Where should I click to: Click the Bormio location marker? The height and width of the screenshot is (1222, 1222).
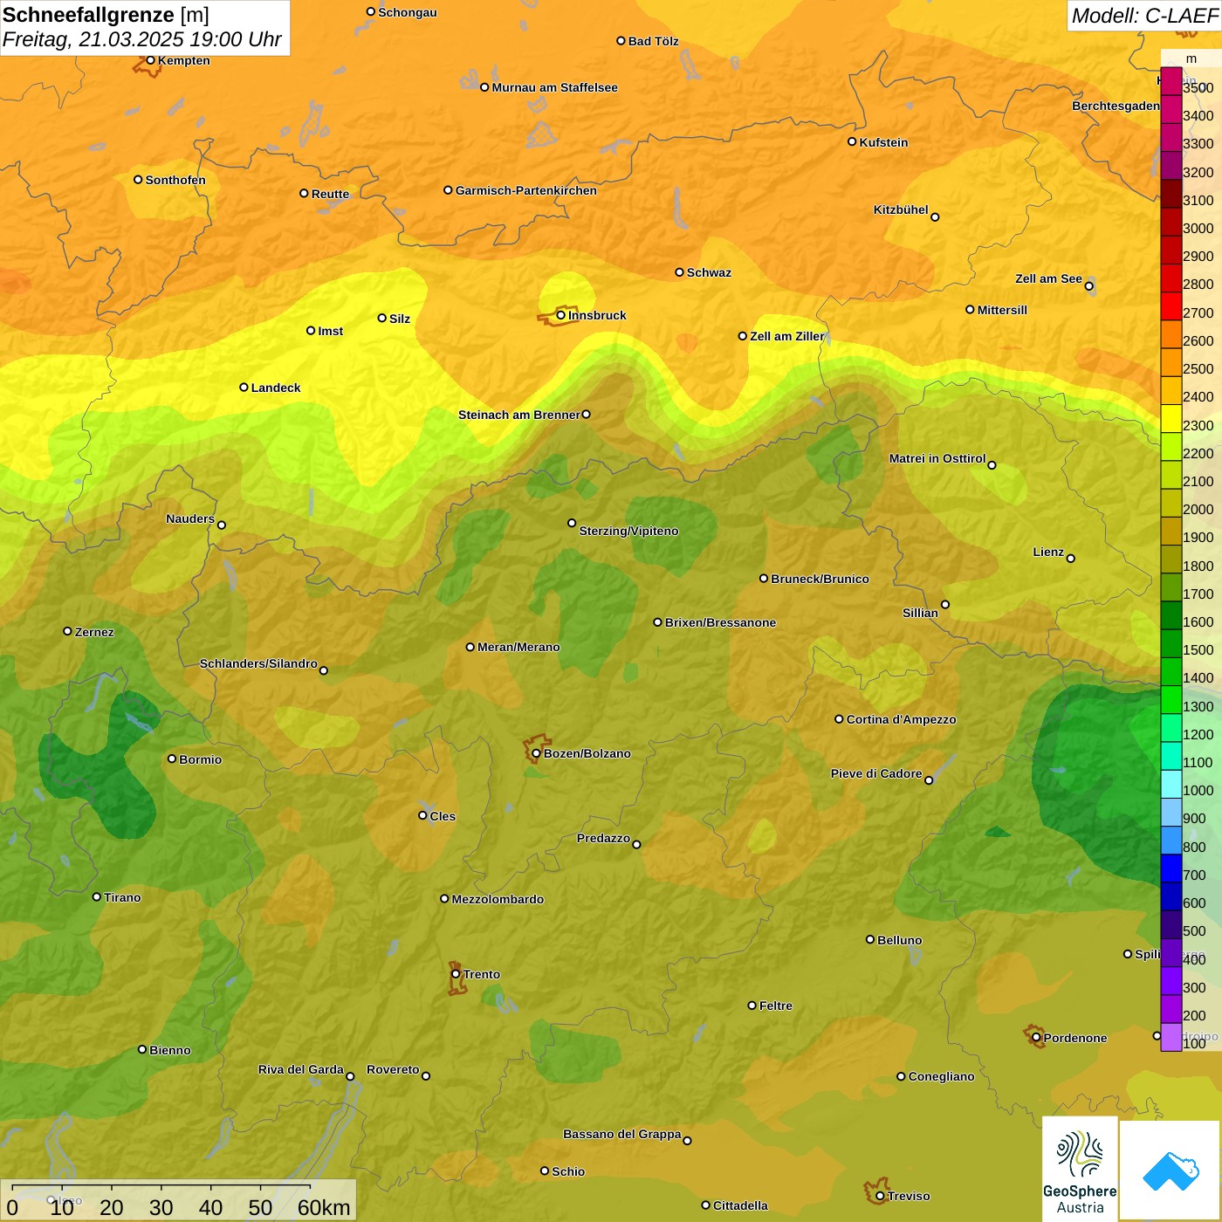172,759
